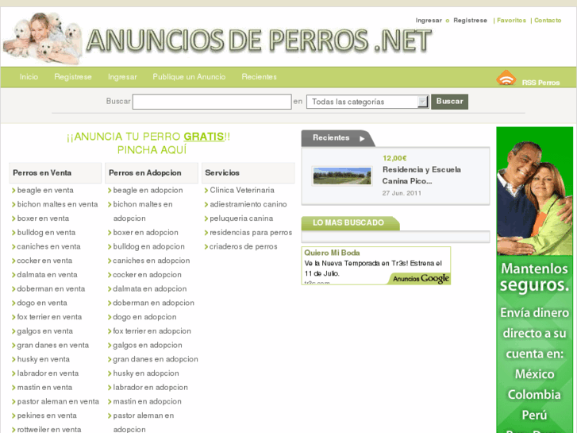Screen dimensions: 577x433
Task: Open husky en adopcion category
Action: coord(146,373)
